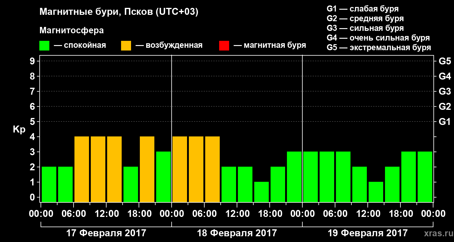Click the '12:00' time label under 17 February

(x=106, y=214)
